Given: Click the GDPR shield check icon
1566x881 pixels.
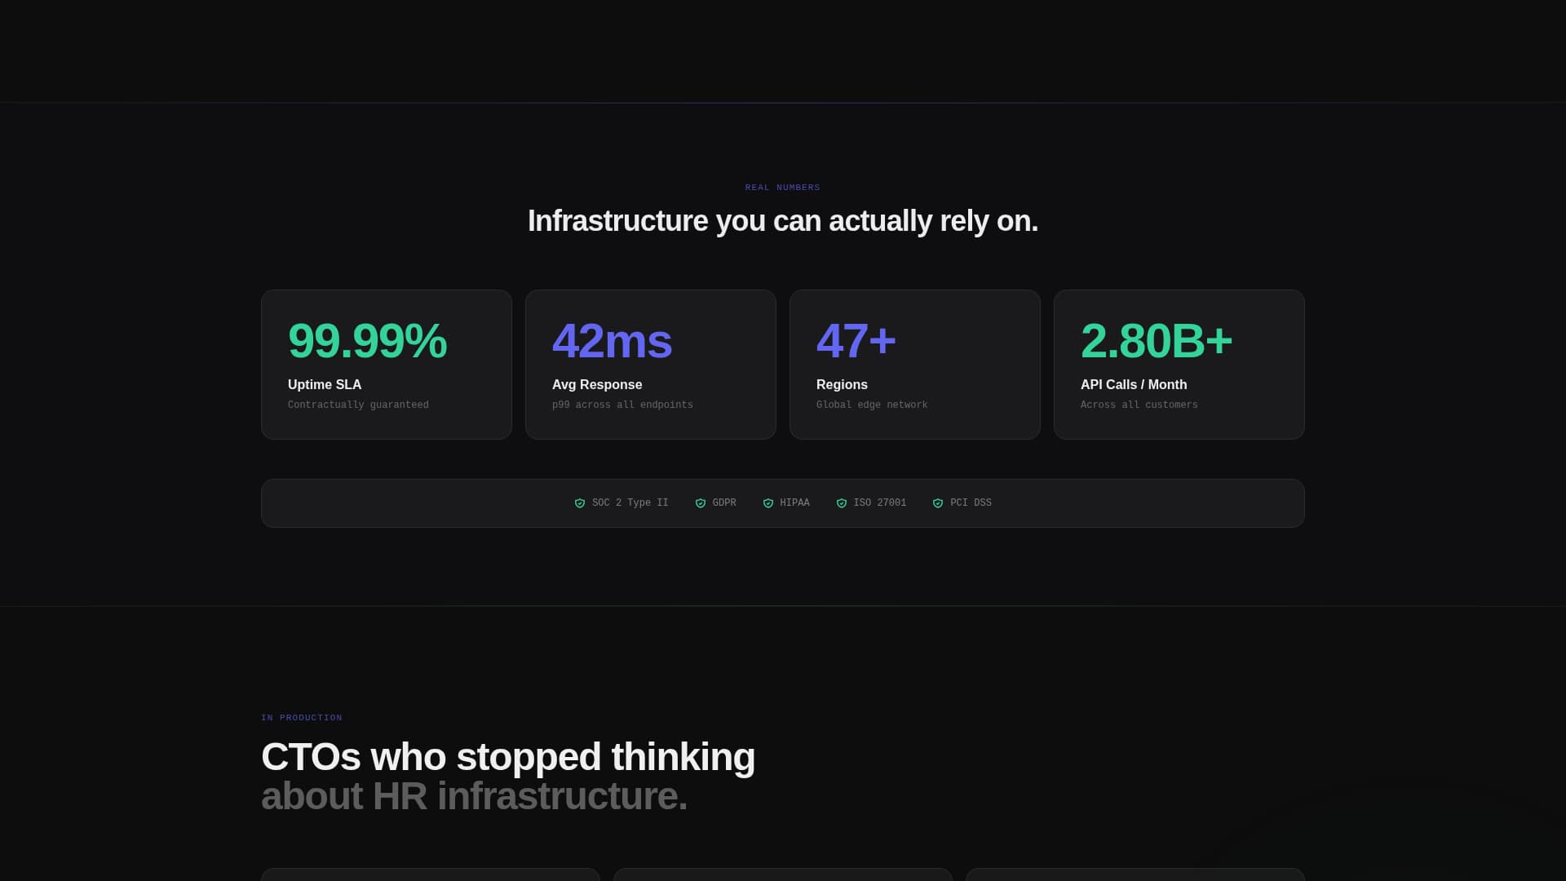Looking at the screenshot, I should tap(701, 503).
